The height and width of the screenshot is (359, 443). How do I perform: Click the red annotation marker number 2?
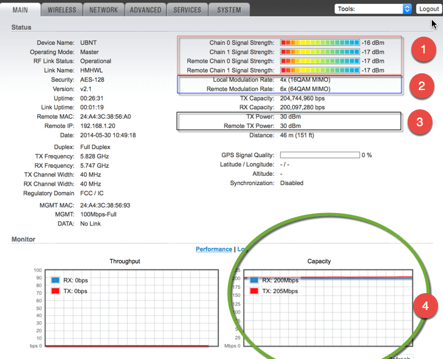point(423,86)
